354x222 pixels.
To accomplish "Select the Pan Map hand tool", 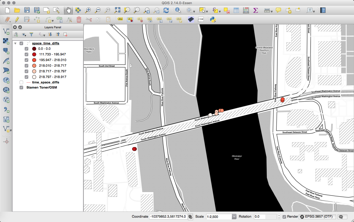I will [x=68, y=10].
